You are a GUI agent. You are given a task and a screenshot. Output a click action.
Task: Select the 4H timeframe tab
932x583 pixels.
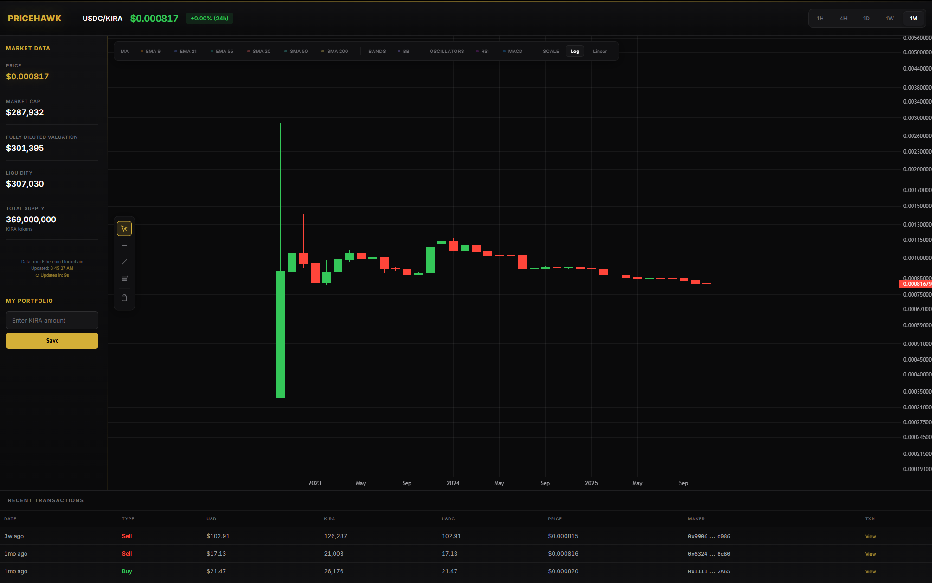[843, 19]
